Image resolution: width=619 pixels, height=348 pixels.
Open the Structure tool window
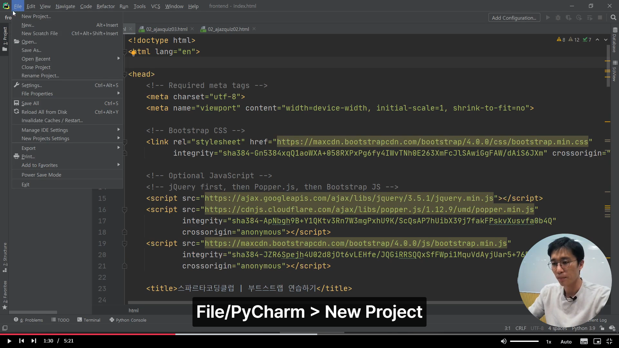5,257
